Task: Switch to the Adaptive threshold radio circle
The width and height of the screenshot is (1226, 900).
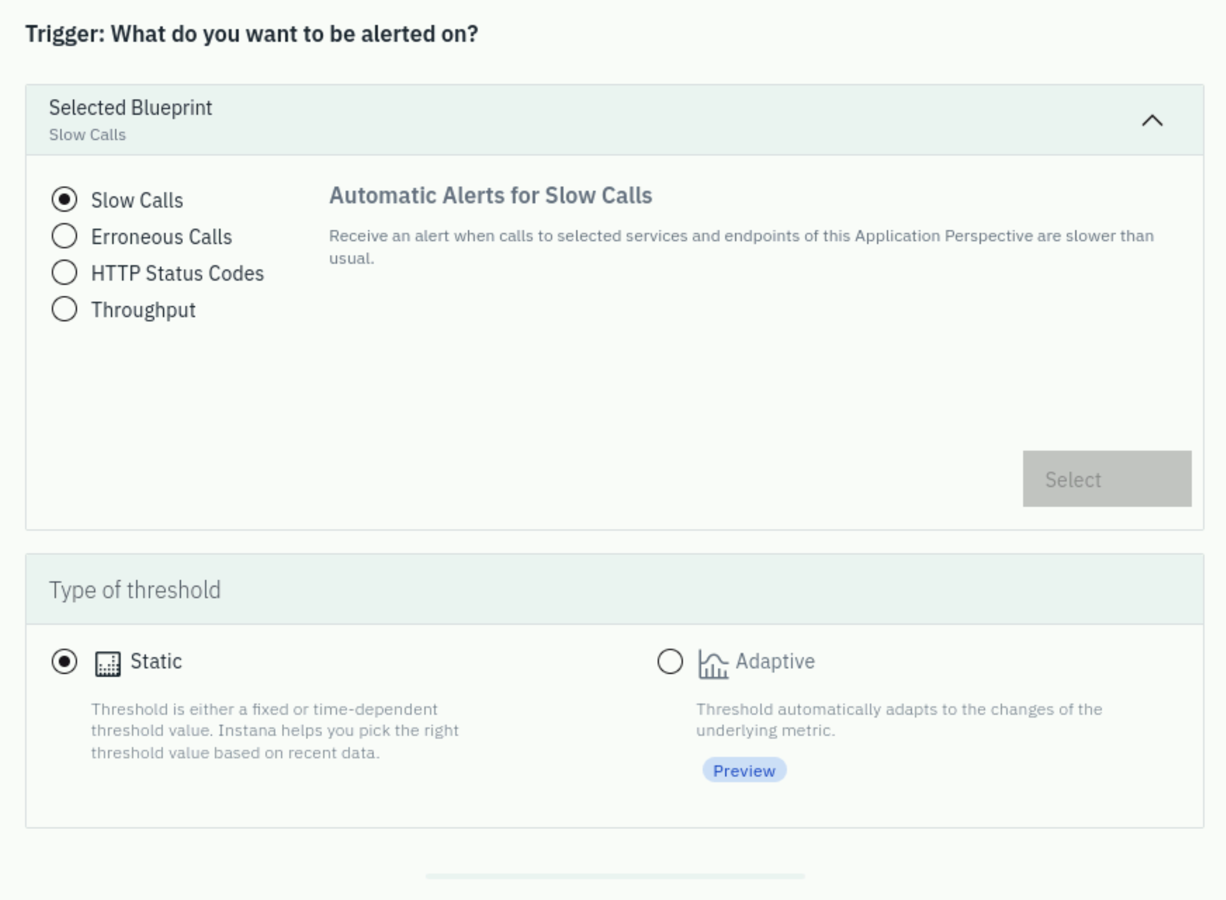Action: (670, 662)
